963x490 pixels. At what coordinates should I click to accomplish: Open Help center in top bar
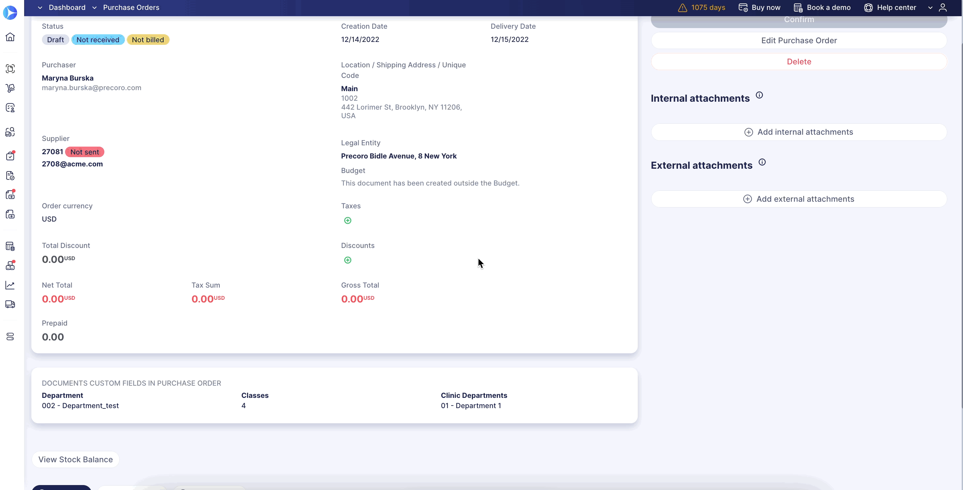(x=890, y=8)
